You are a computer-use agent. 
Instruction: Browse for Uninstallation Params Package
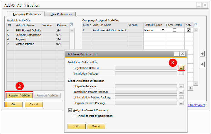pyautogui.click(x=181, y=98)
